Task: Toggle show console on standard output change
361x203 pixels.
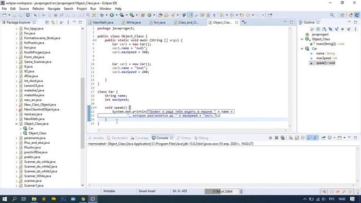Action: pyautogui.click(x=309, y=138)
